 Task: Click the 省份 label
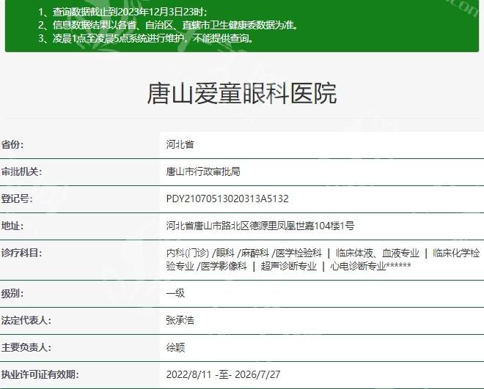coord(12,144)
